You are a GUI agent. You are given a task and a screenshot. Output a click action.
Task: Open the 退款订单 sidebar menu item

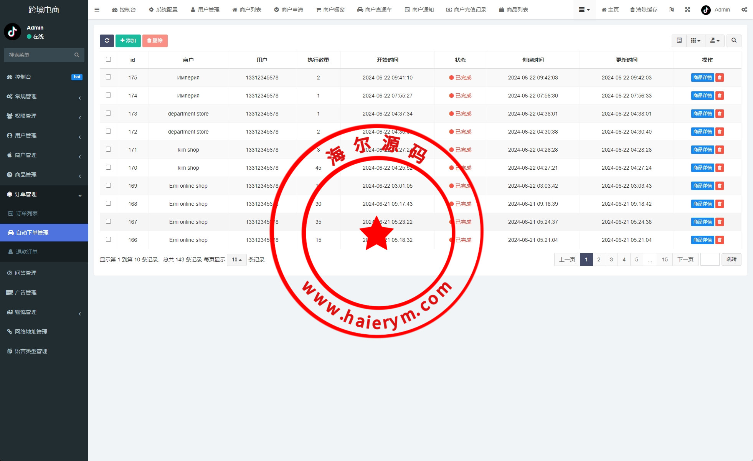[x=27, y=252]
